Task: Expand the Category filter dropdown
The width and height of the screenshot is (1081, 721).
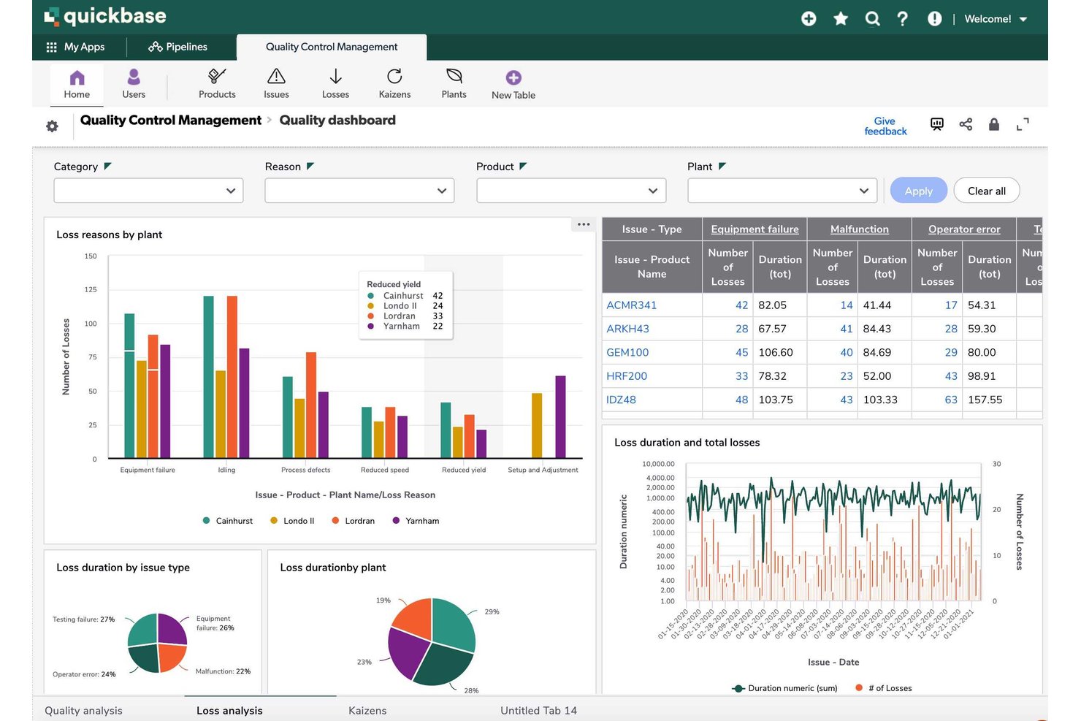Action: coord(148,191)
